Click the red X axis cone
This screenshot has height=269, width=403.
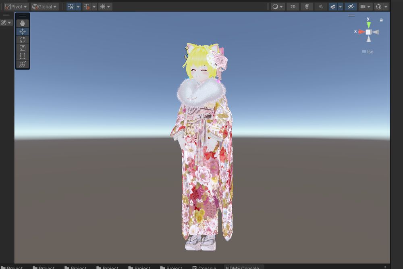pos(361,31)
